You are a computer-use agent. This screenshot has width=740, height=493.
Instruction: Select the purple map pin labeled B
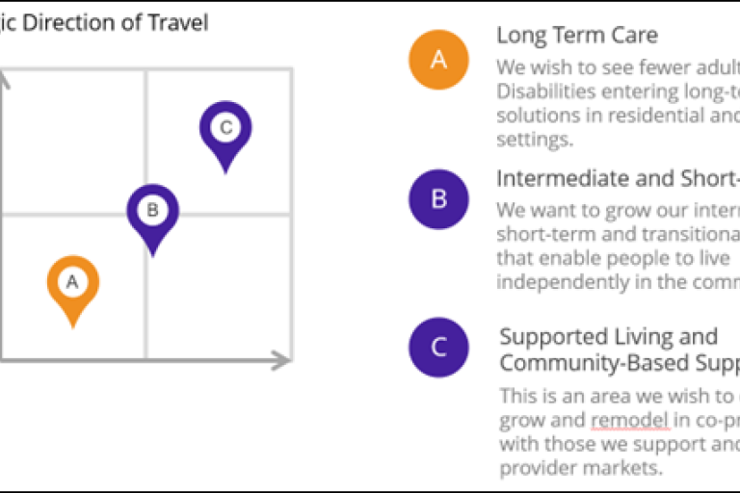click(x=153, y=212)
